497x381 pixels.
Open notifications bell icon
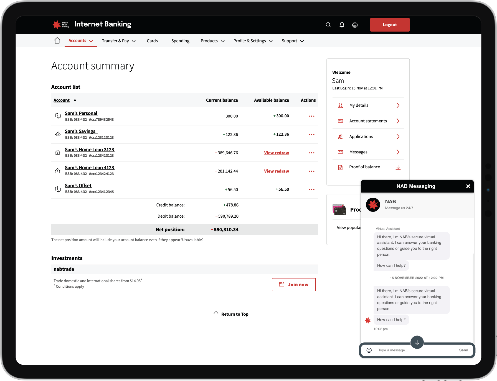pyautogui.click(x=342, y=25)
